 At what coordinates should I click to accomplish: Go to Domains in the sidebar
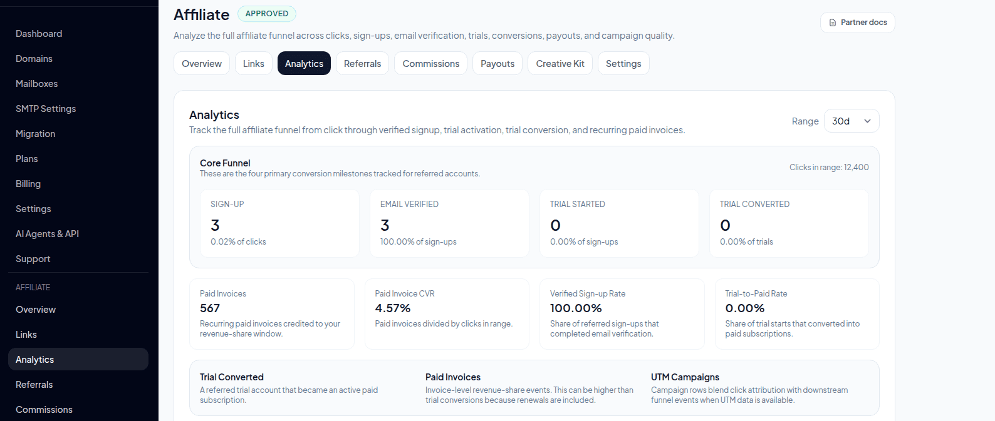34,59
